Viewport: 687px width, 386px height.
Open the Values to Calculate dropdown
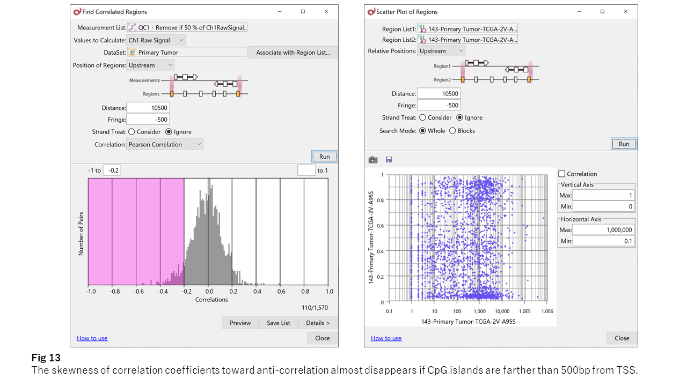(x=156, y=40)
